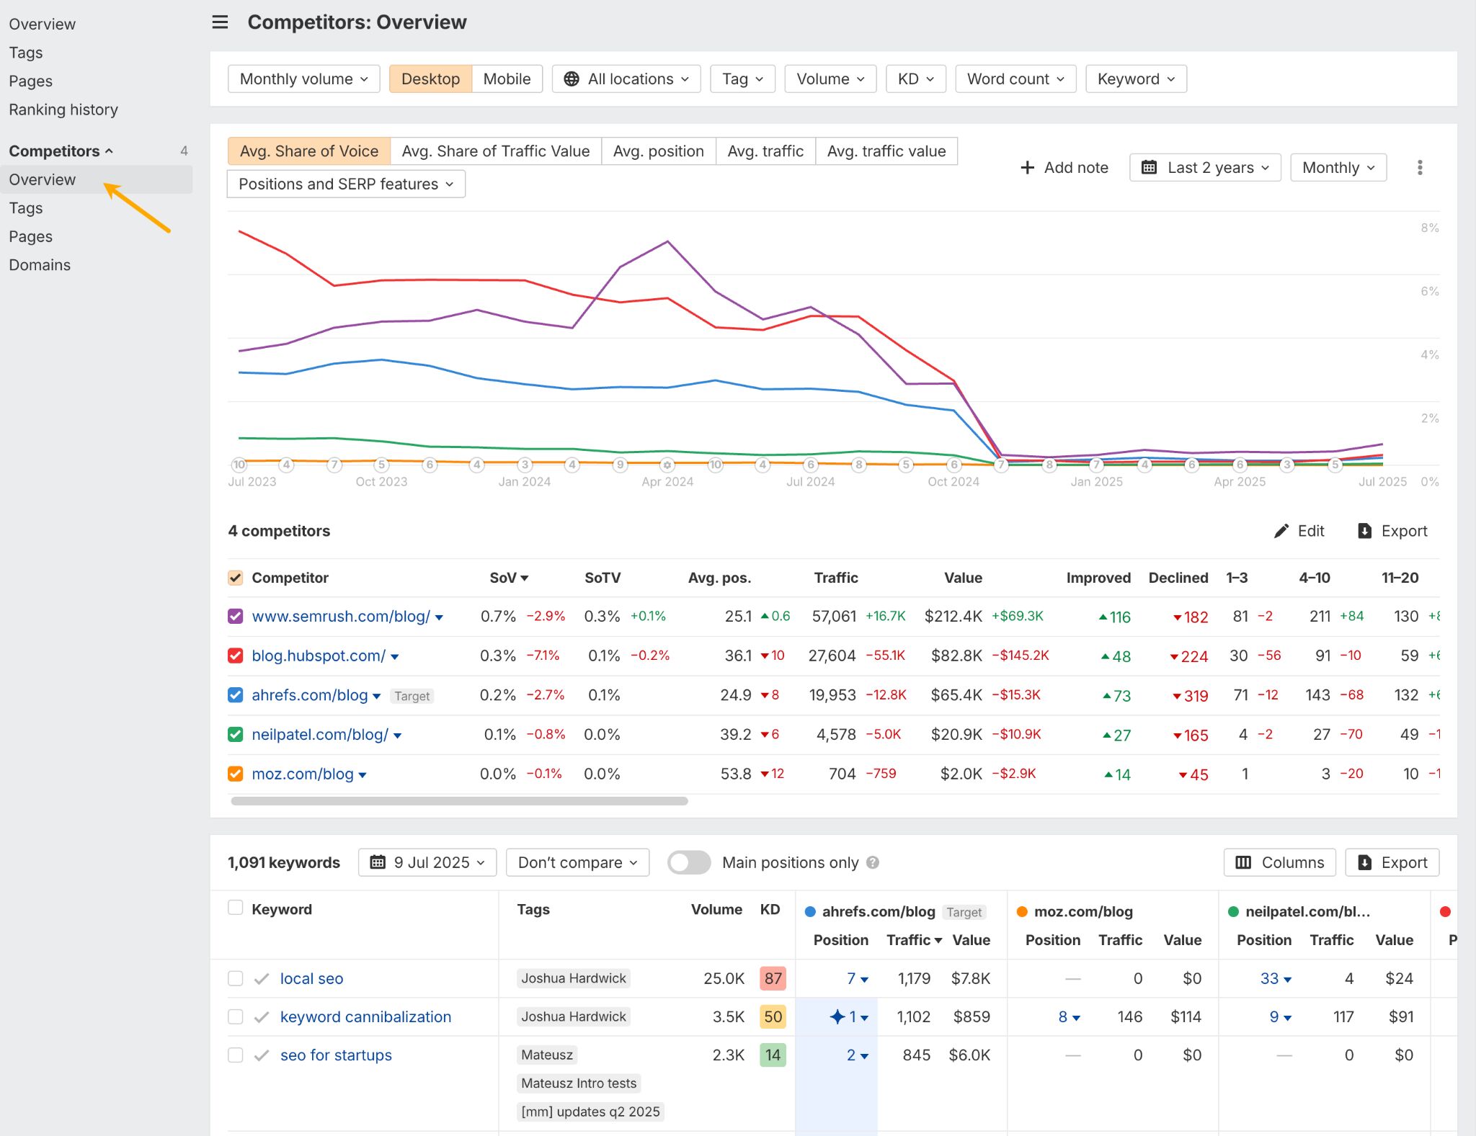
Task: Expand the Word count filter dropdown
Action: point(1015,79)
